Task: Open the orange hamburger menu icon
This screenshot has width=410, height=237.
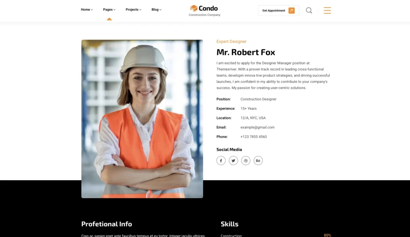Action: [x=327, y=10]
